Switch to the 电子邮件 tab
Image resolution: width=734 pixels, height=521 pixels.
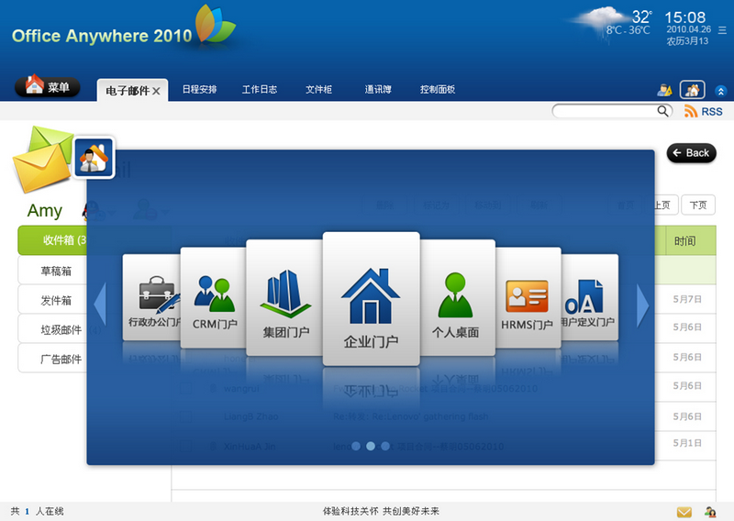pos(127,91)
